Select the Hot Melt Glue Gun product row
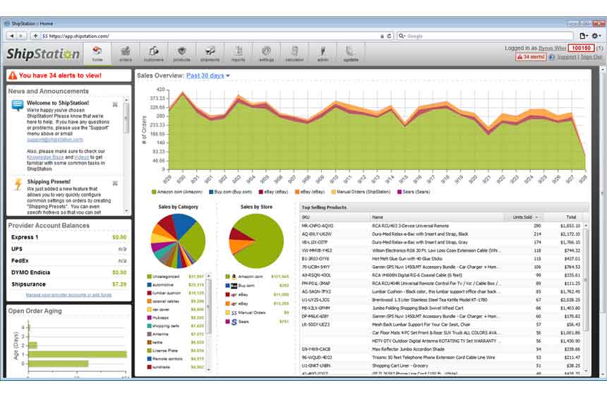The image size is (607, 395). [x=441, y=259]
